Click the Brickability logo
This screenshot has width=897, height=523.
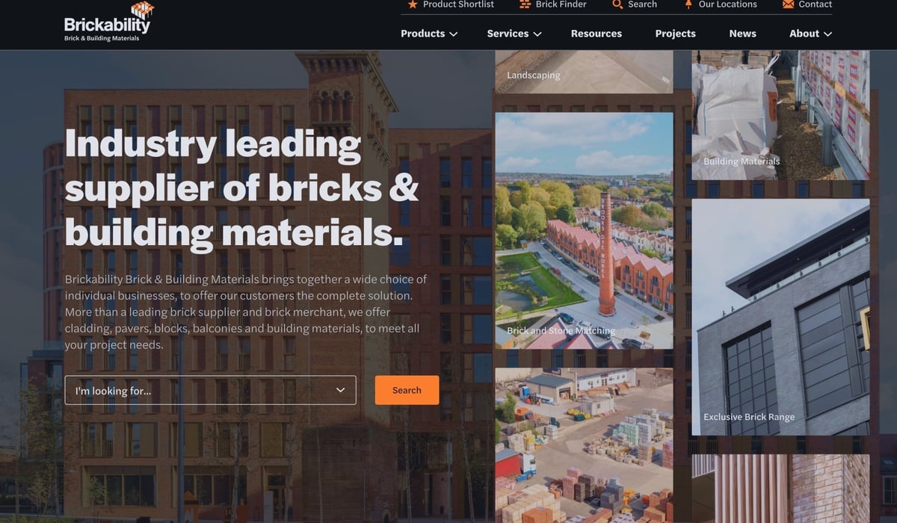click(109, 22)
